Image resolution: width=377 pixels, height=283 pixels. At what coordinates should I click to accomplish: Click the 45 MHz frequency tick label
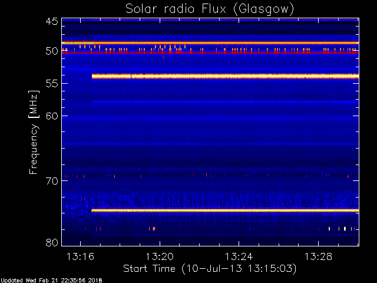point(51,22)
